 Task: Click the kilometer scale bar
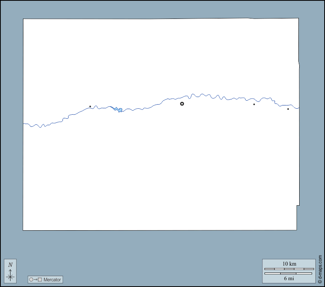[x=289, y=269]
